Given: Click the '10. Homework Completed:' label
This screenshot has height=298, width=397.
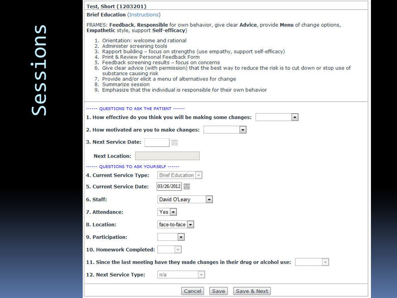Looking at the screenshot, I should (120, 250).
